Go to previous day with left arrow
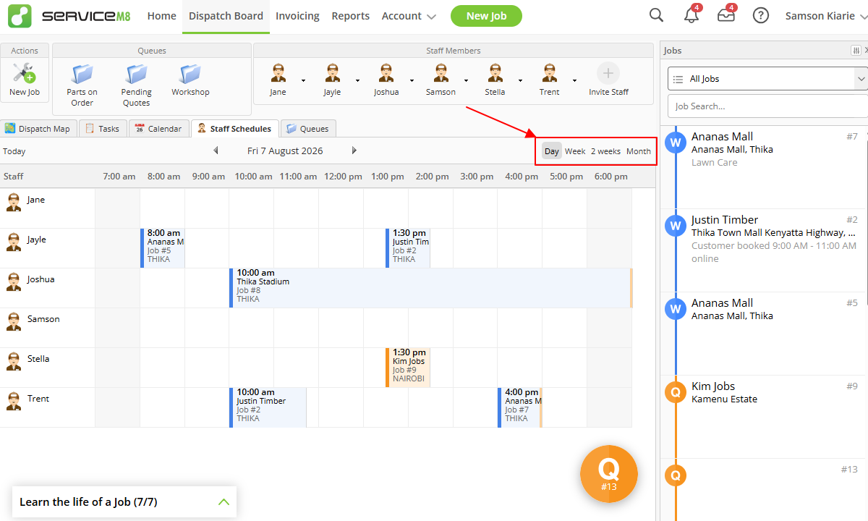 (216, 151)
